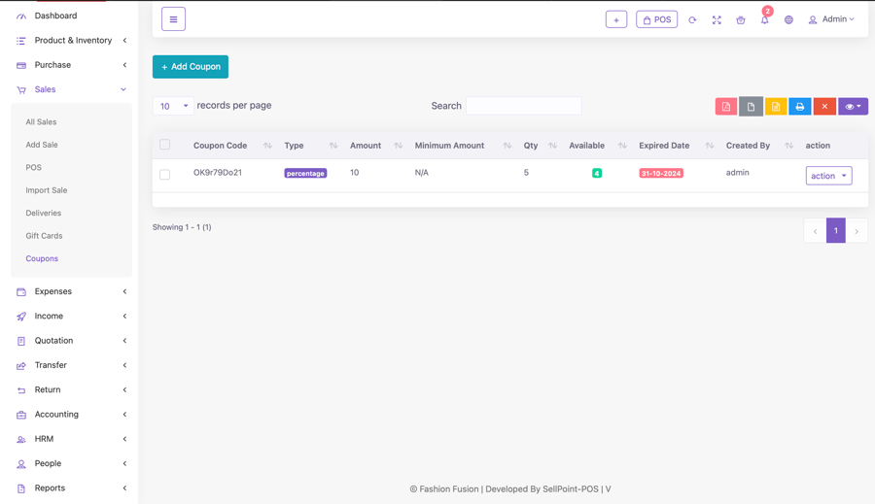The height and width of the screenshot is (504, 875).
Task: Open the notifications bell
Action: 764,19
